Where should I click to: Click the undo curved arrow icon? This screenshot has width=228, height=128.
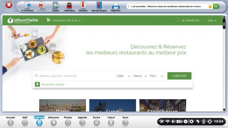(x=197, y=121)
